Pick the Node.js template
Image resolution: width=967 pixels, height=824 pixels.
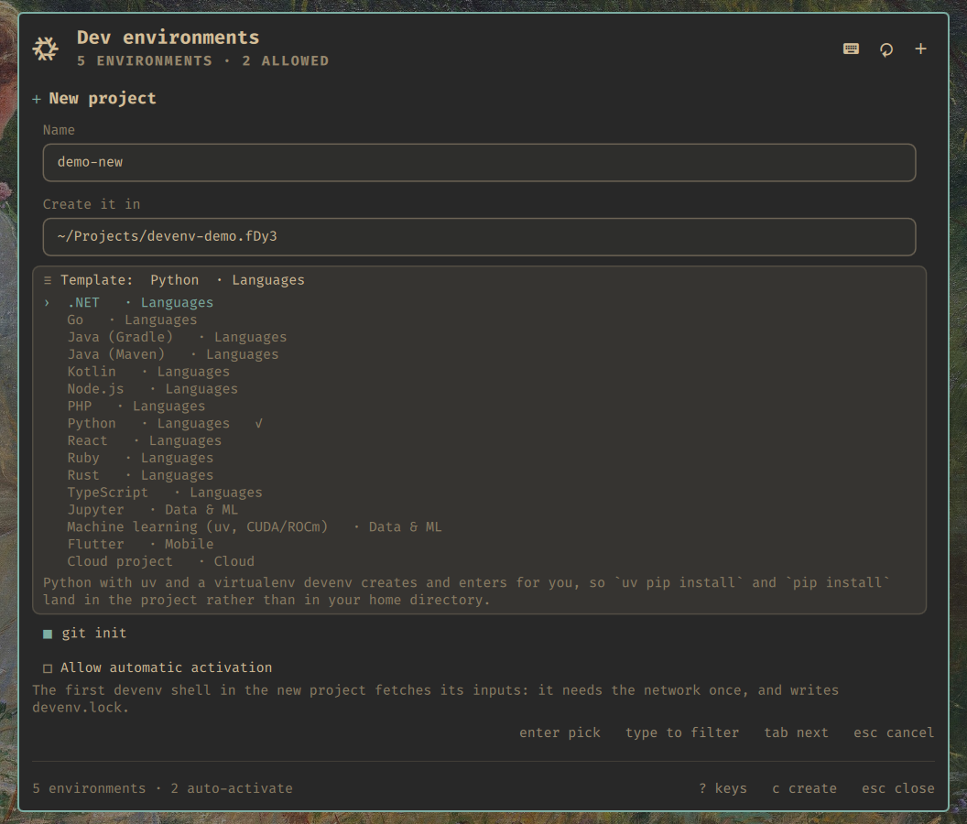[479, 388]
